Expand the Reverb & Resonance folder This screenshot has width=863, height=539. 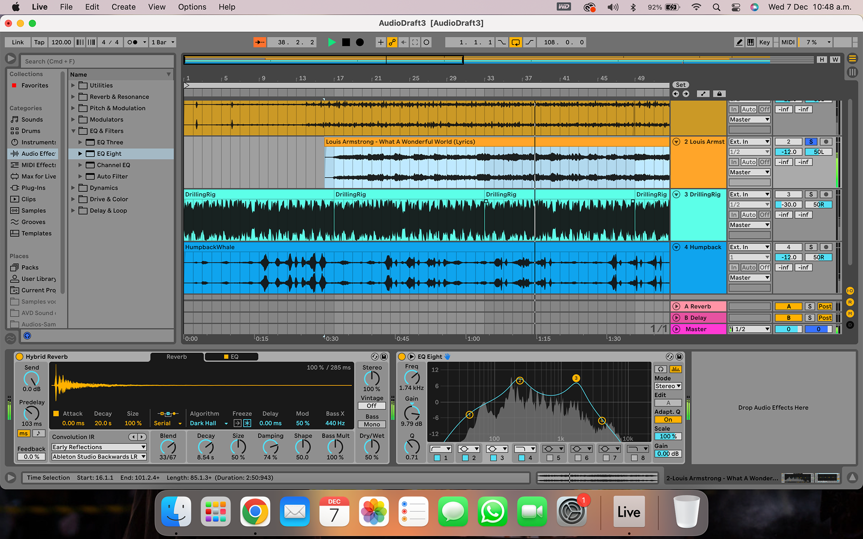(73, 97)
